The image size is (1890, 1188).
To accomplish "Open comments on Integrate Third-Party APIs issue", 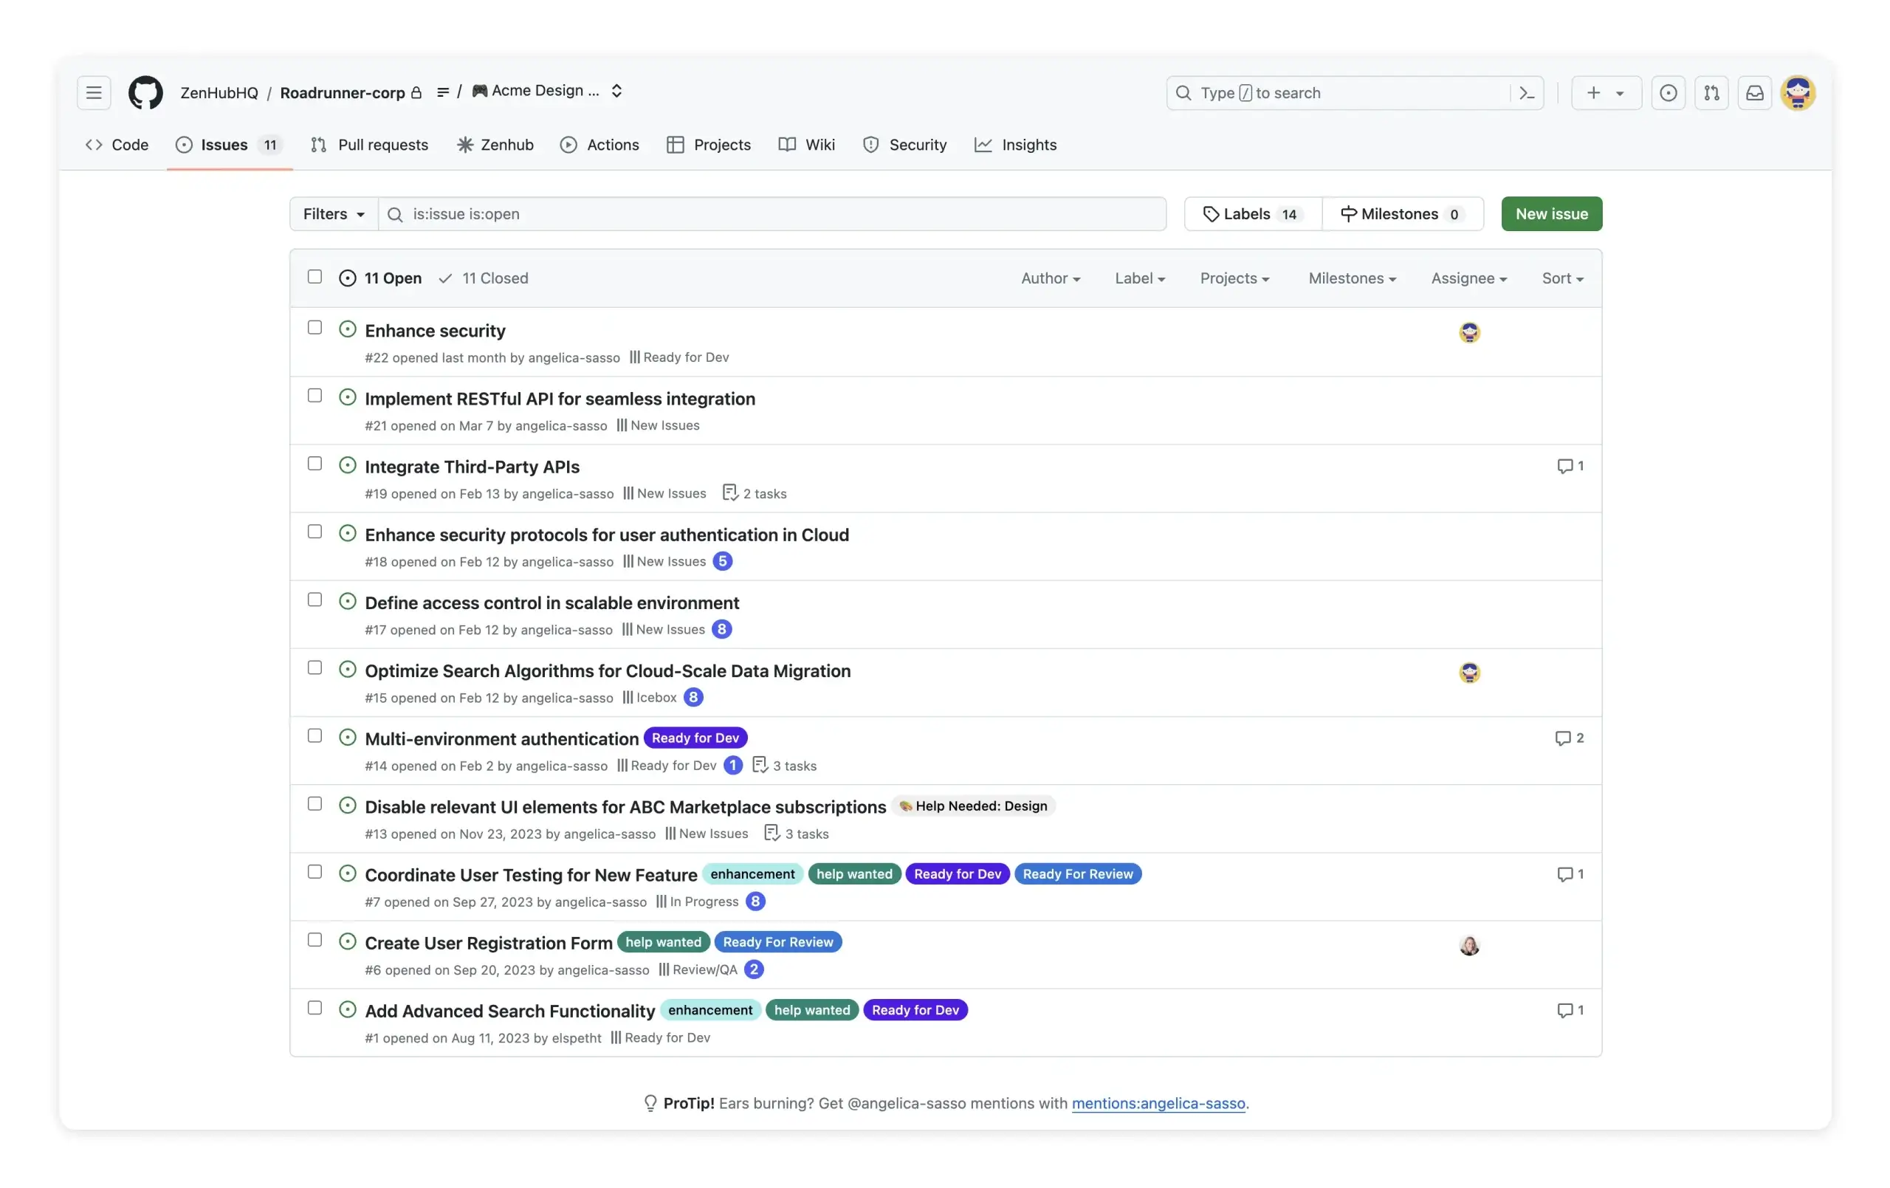I will (x=1570, y=466).
